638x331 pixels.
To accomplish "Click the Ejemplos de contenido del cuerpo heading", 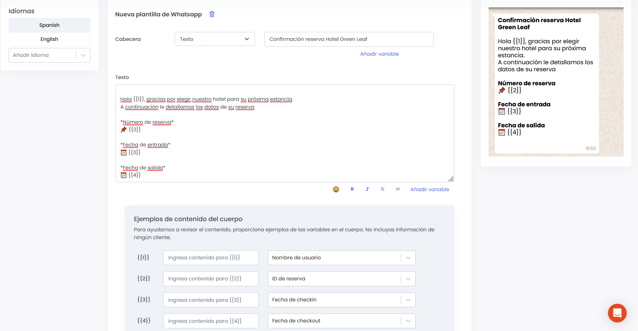I will (x=188, y=219).
